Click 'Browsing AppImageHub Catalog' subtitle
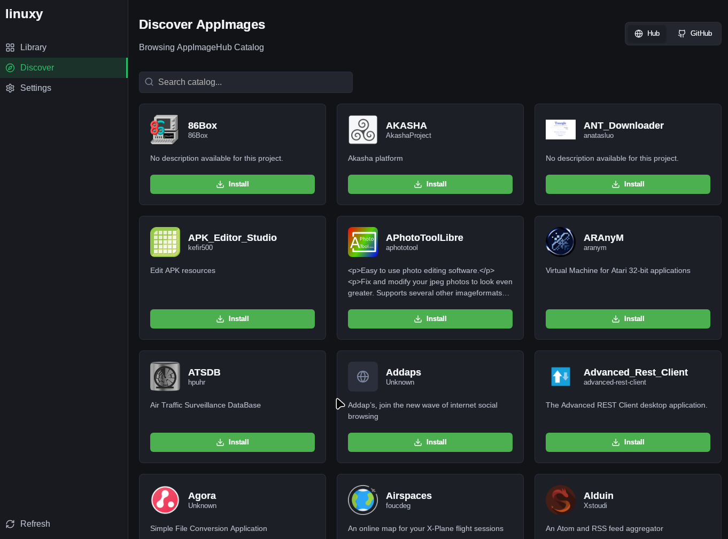 click(202, 48)
